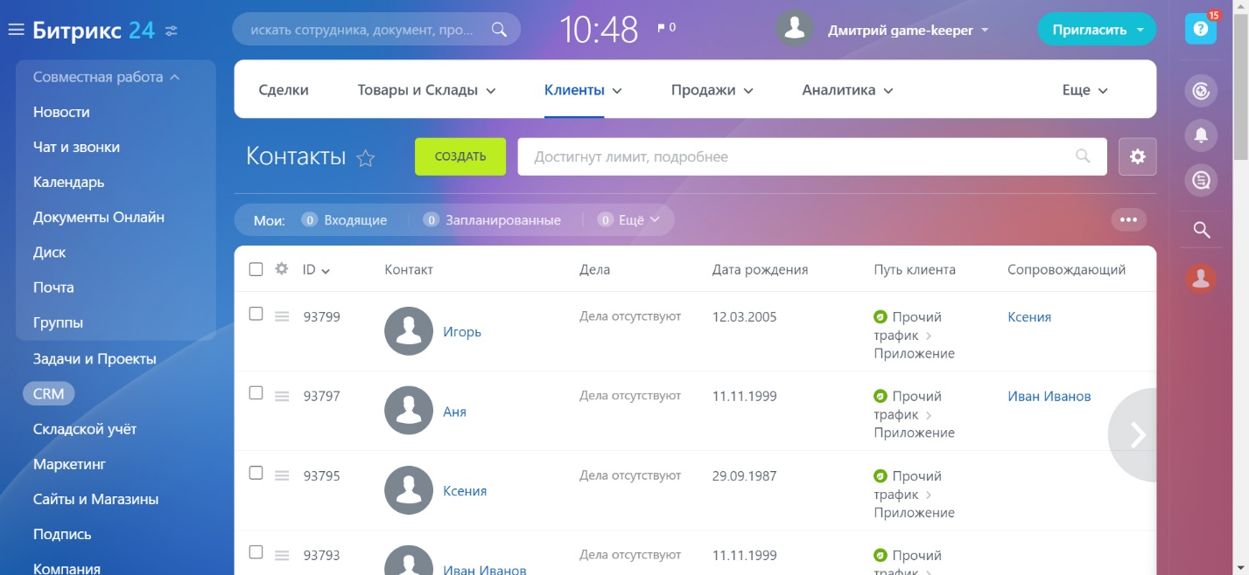Open notifications bell icon
The width and height of the screenshot is (1249, 575).
point(1201,135)
